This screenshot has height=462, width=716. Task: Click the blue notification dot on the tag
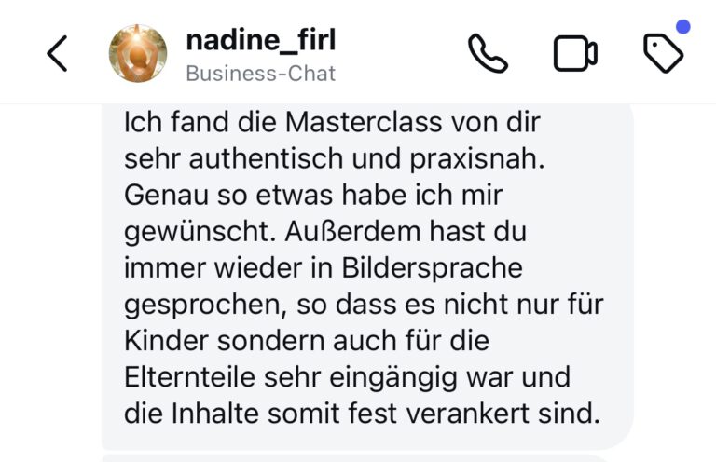point(682,28)
